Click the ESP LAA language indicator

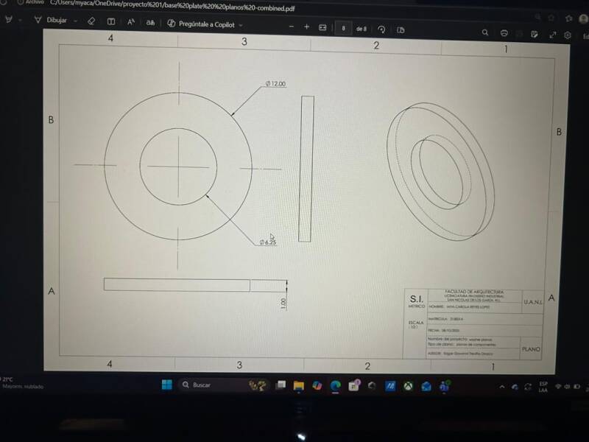(x=543, y=387)
